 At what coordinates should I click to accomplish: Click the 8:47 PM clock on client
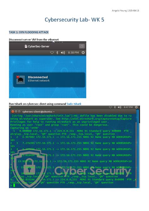point(128,107)
